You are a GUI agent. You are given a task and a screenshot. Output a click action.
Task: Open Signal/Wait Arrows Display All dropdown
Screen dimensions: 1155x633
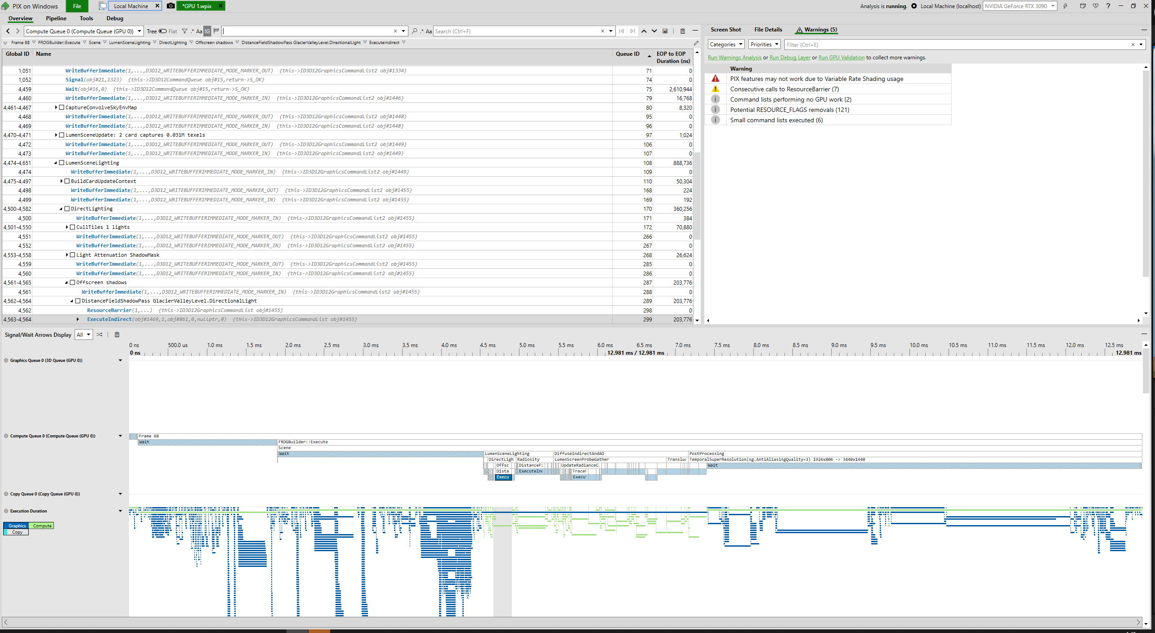(x=84, y=334)
